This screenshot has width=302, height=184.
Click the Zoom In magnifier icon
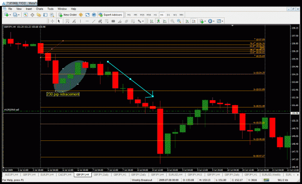coord(173,21)
